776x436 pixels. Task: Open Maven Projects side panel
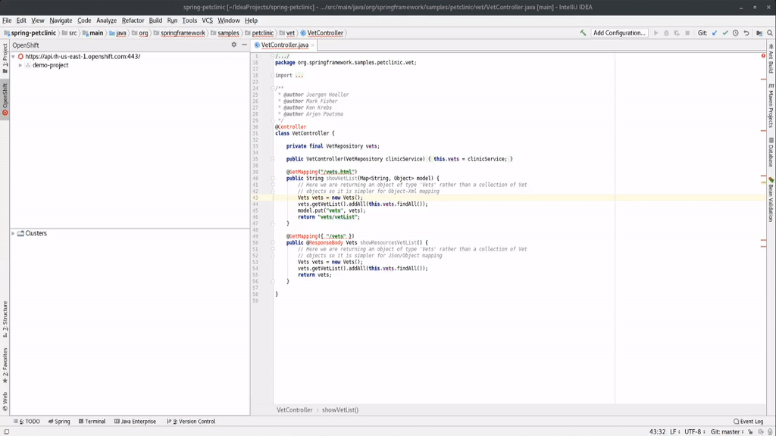click(x=771, y=105)
